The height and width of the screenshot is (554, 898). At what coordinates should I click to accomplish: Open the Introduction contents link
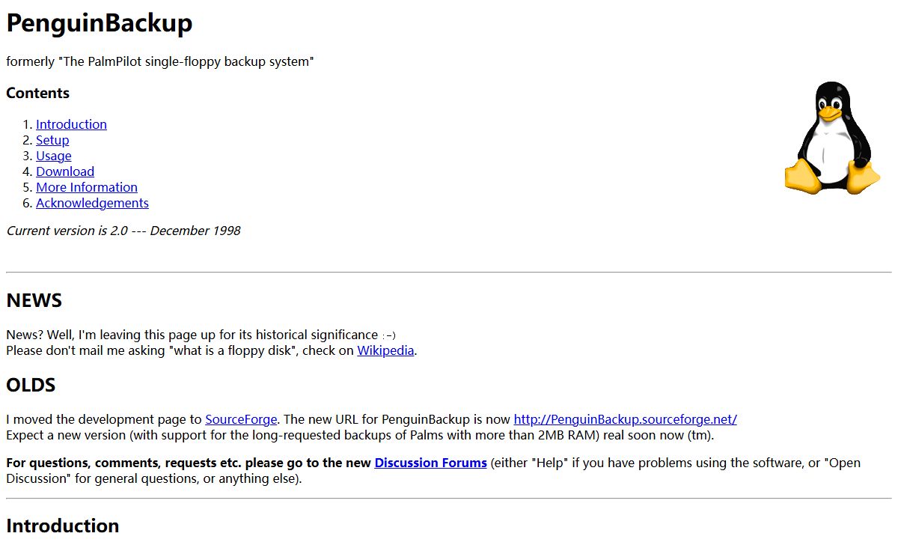pos(71,124)
